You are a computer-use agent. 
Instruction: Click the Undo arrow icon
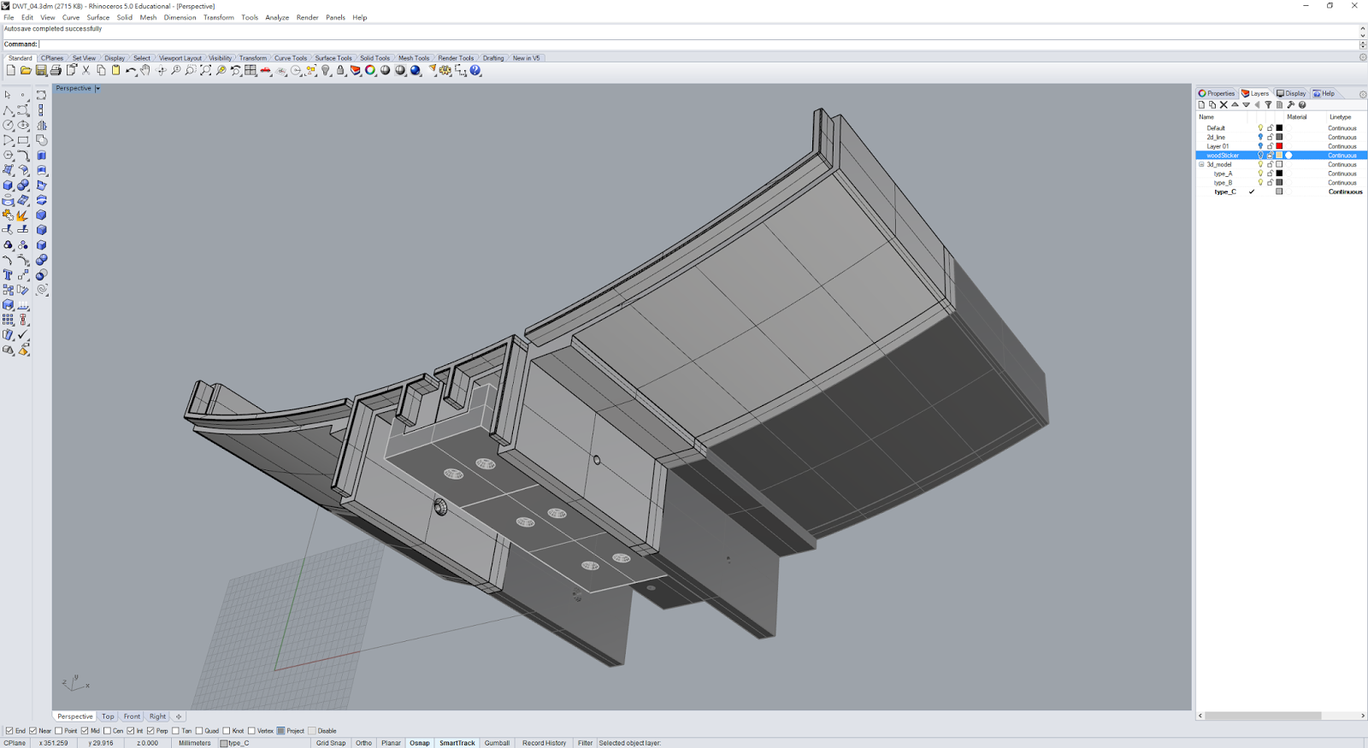pos(131,71)
